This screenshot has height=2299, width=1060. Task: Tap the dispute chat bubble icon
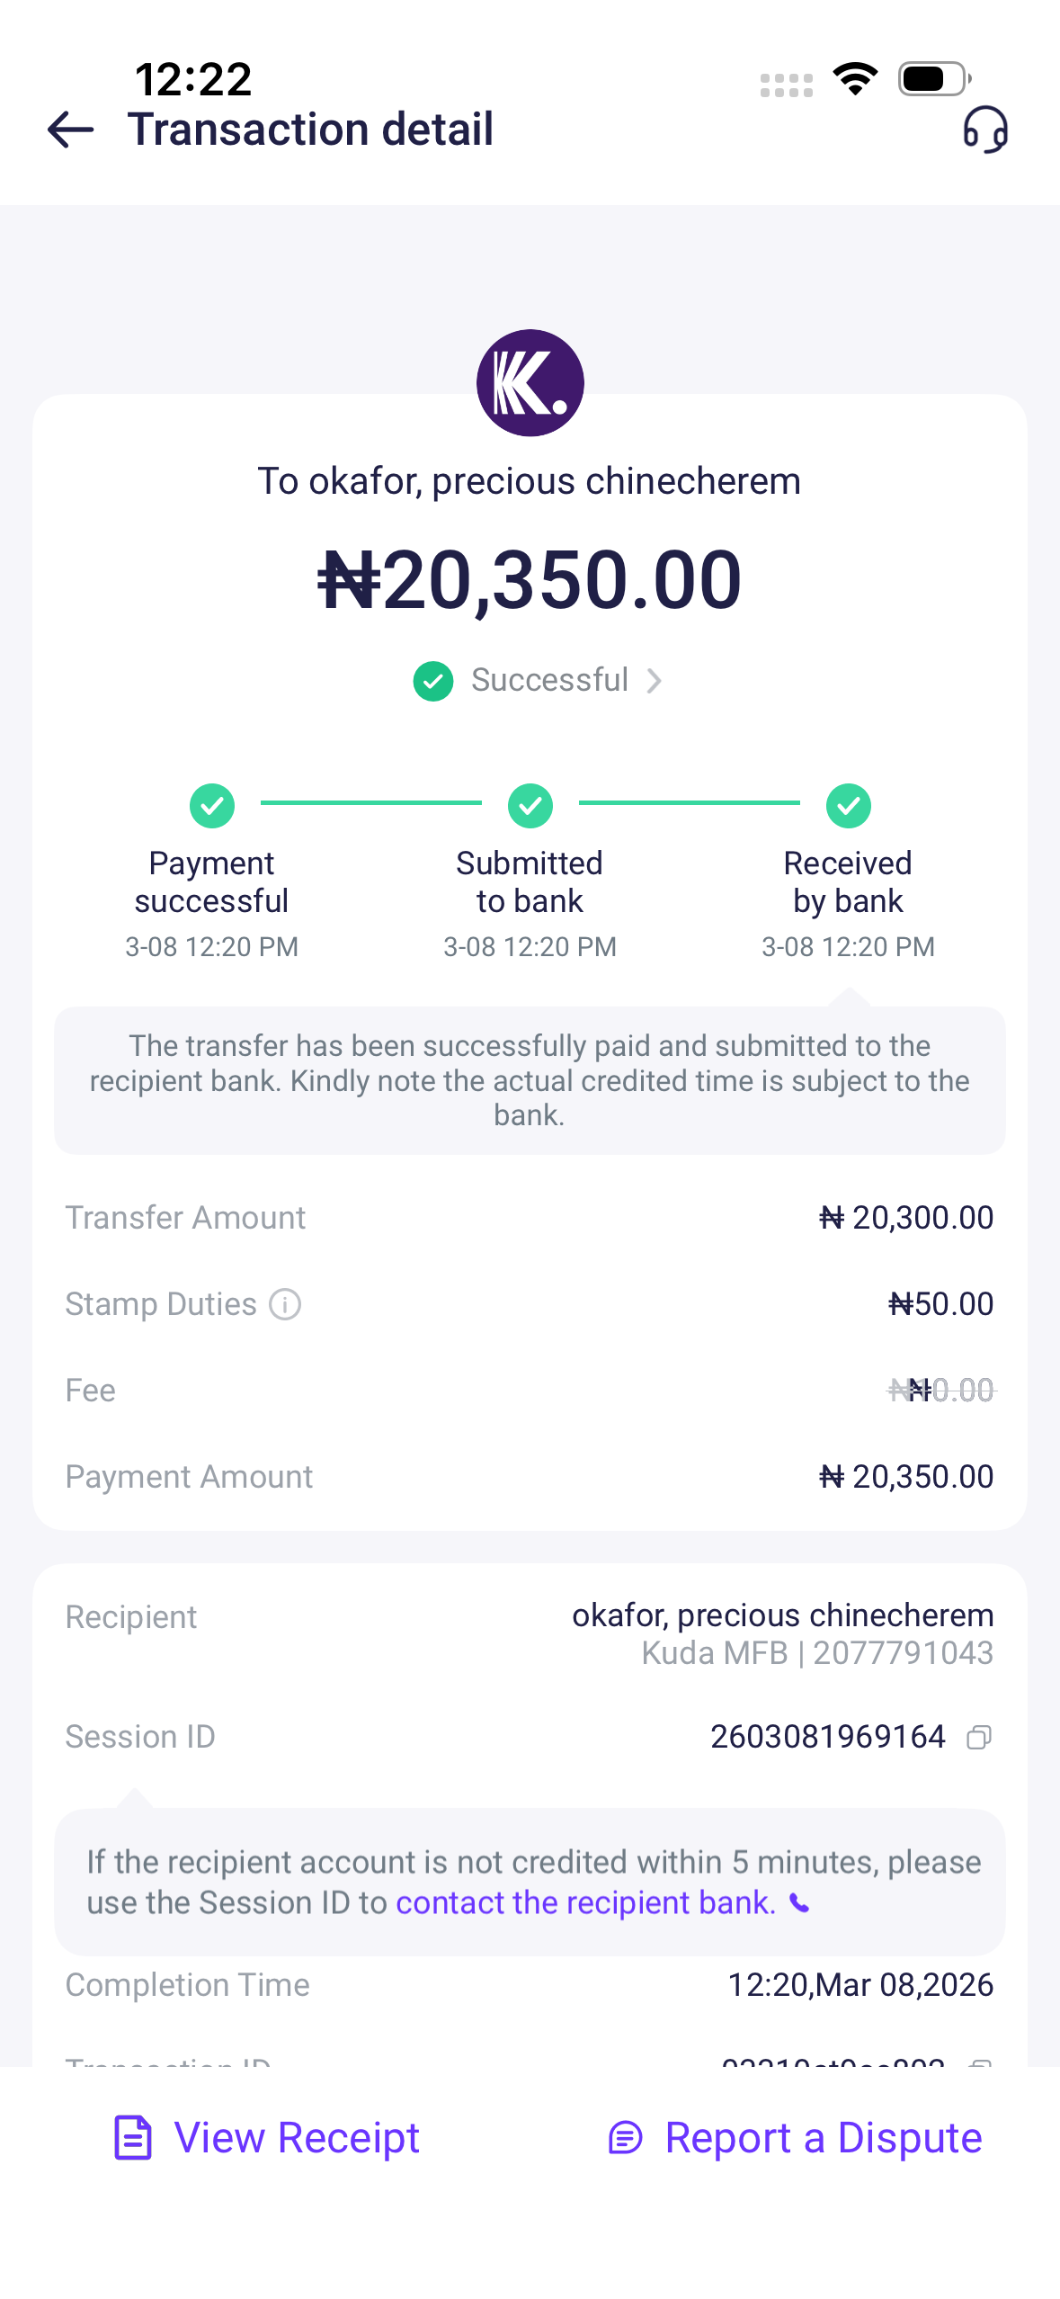(x=625, y=2137)
